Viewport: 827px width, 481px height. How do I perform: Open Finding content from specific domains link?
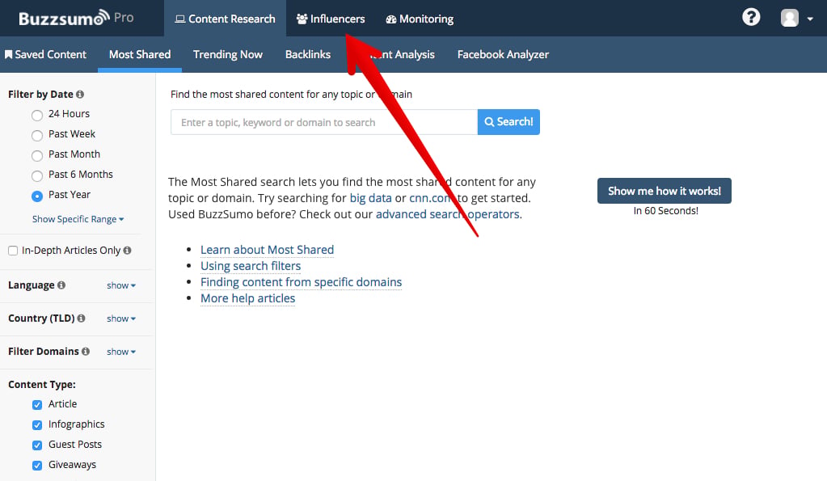click(302, 282)
